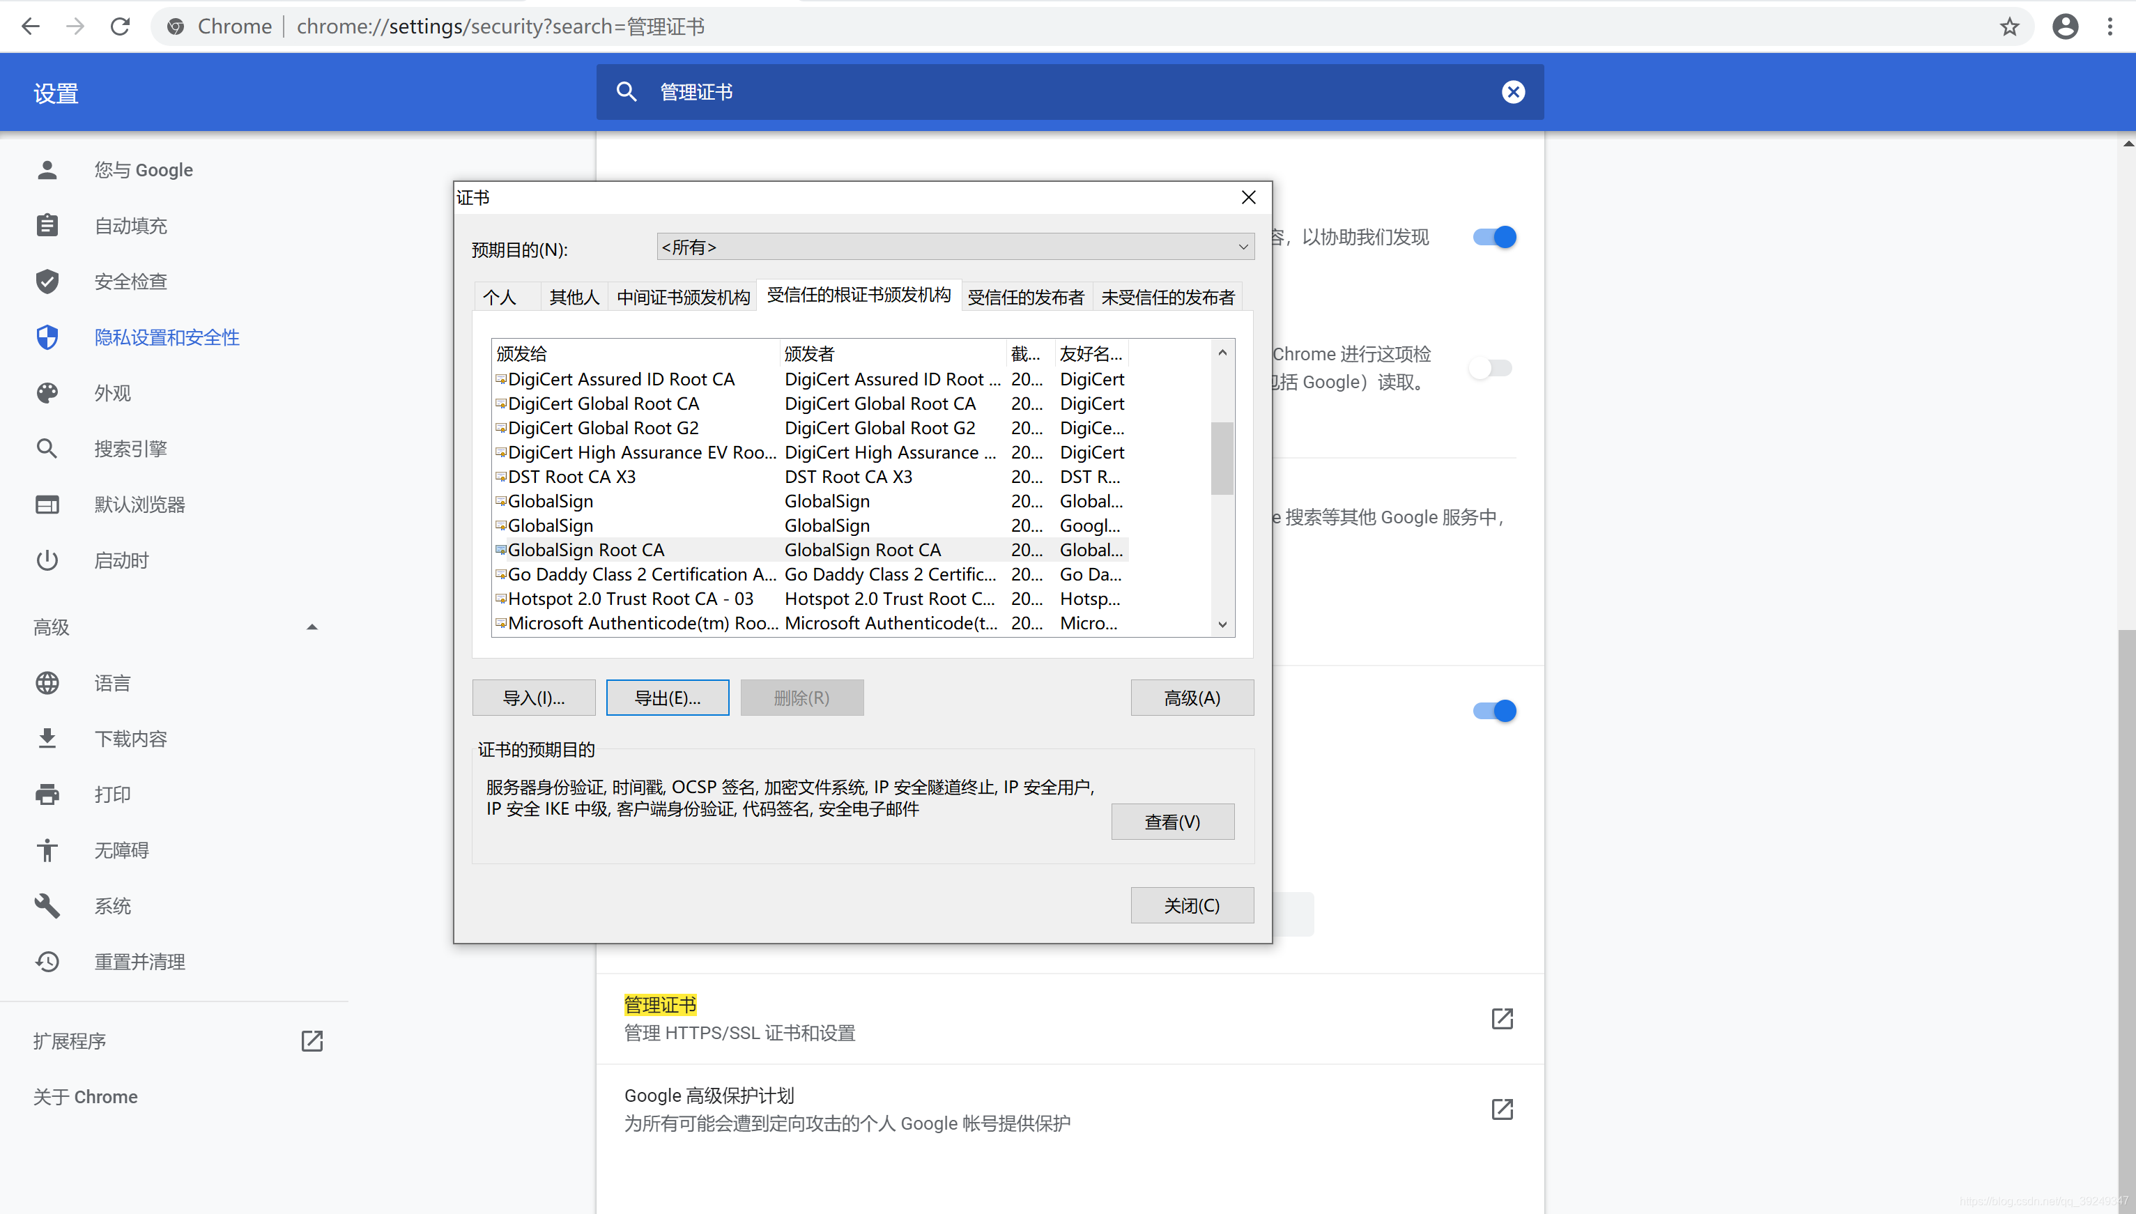Screen dimensions: 2136x1214
Task: Click the 关闭(C) button
Action: pyautogui.click(x=1192, y=905)
